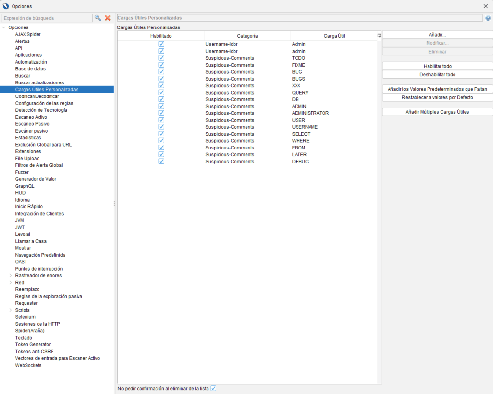Clear search with the red X icon

coord(108,18)
